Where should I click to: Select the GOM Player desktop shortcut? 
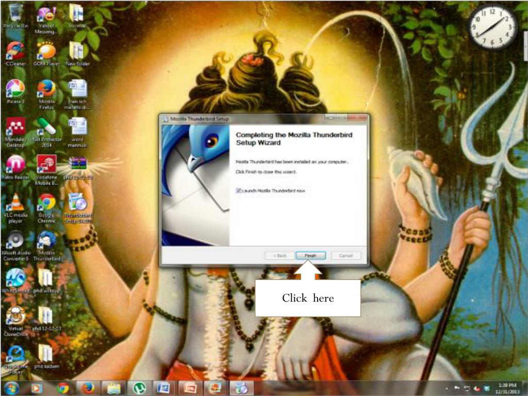46,54
